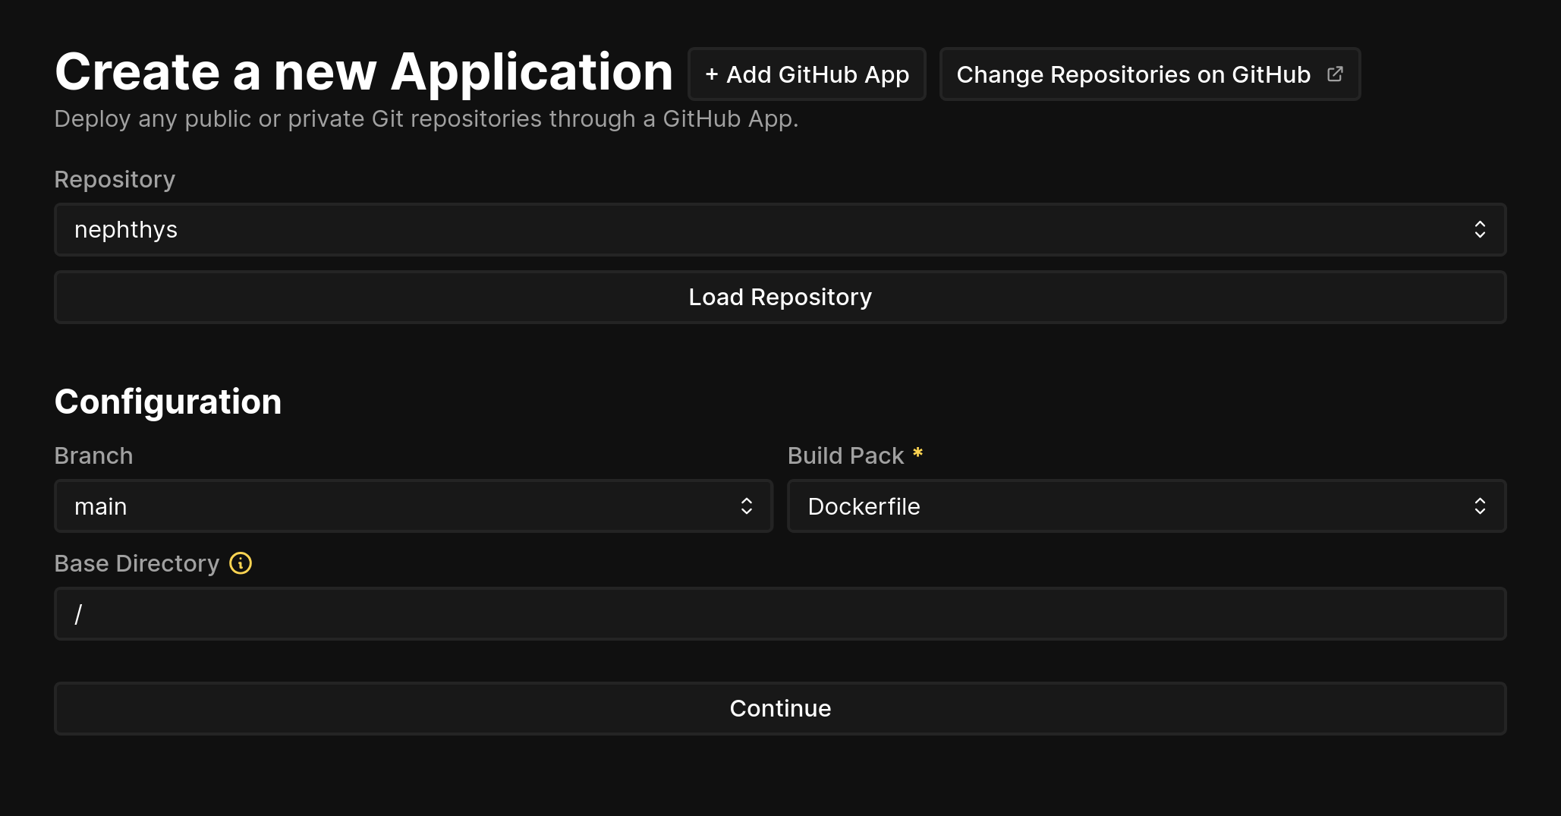Click the Repository selector up-down arrows
This screenshot has width=1561, height=816.
click(x=1479, y=230)
